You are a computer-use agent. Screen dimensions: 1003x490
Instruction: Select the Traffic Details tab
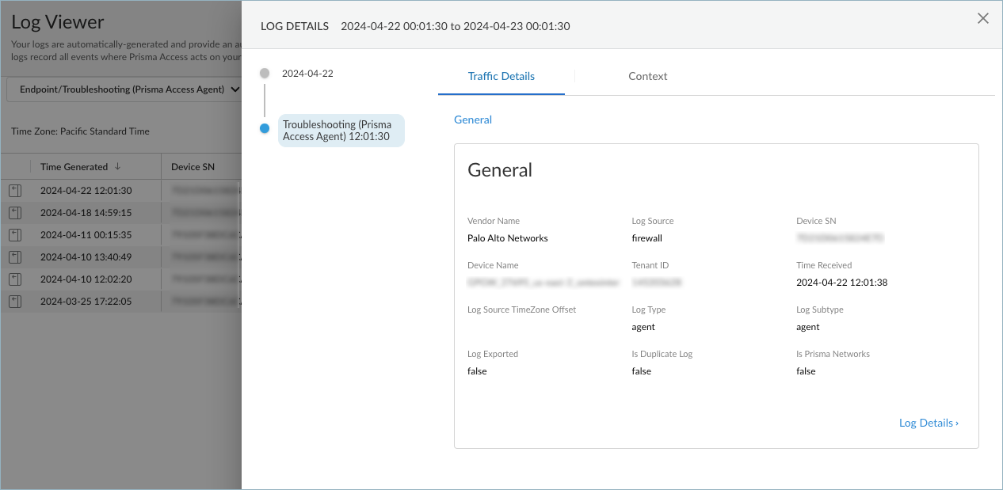pos(501,77)
